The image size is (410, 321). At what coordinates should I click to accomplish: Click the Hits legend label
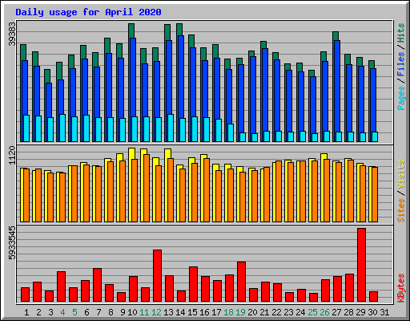[x=401, y=33]
